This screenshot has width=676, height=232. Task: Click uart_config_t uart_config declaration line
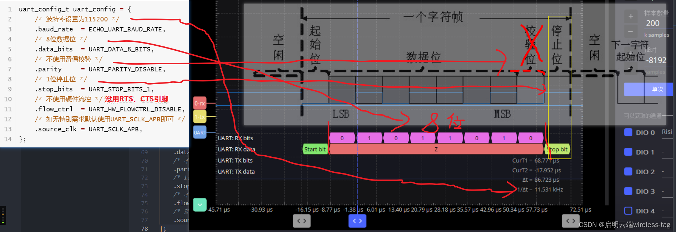click(x=75, y=9)
